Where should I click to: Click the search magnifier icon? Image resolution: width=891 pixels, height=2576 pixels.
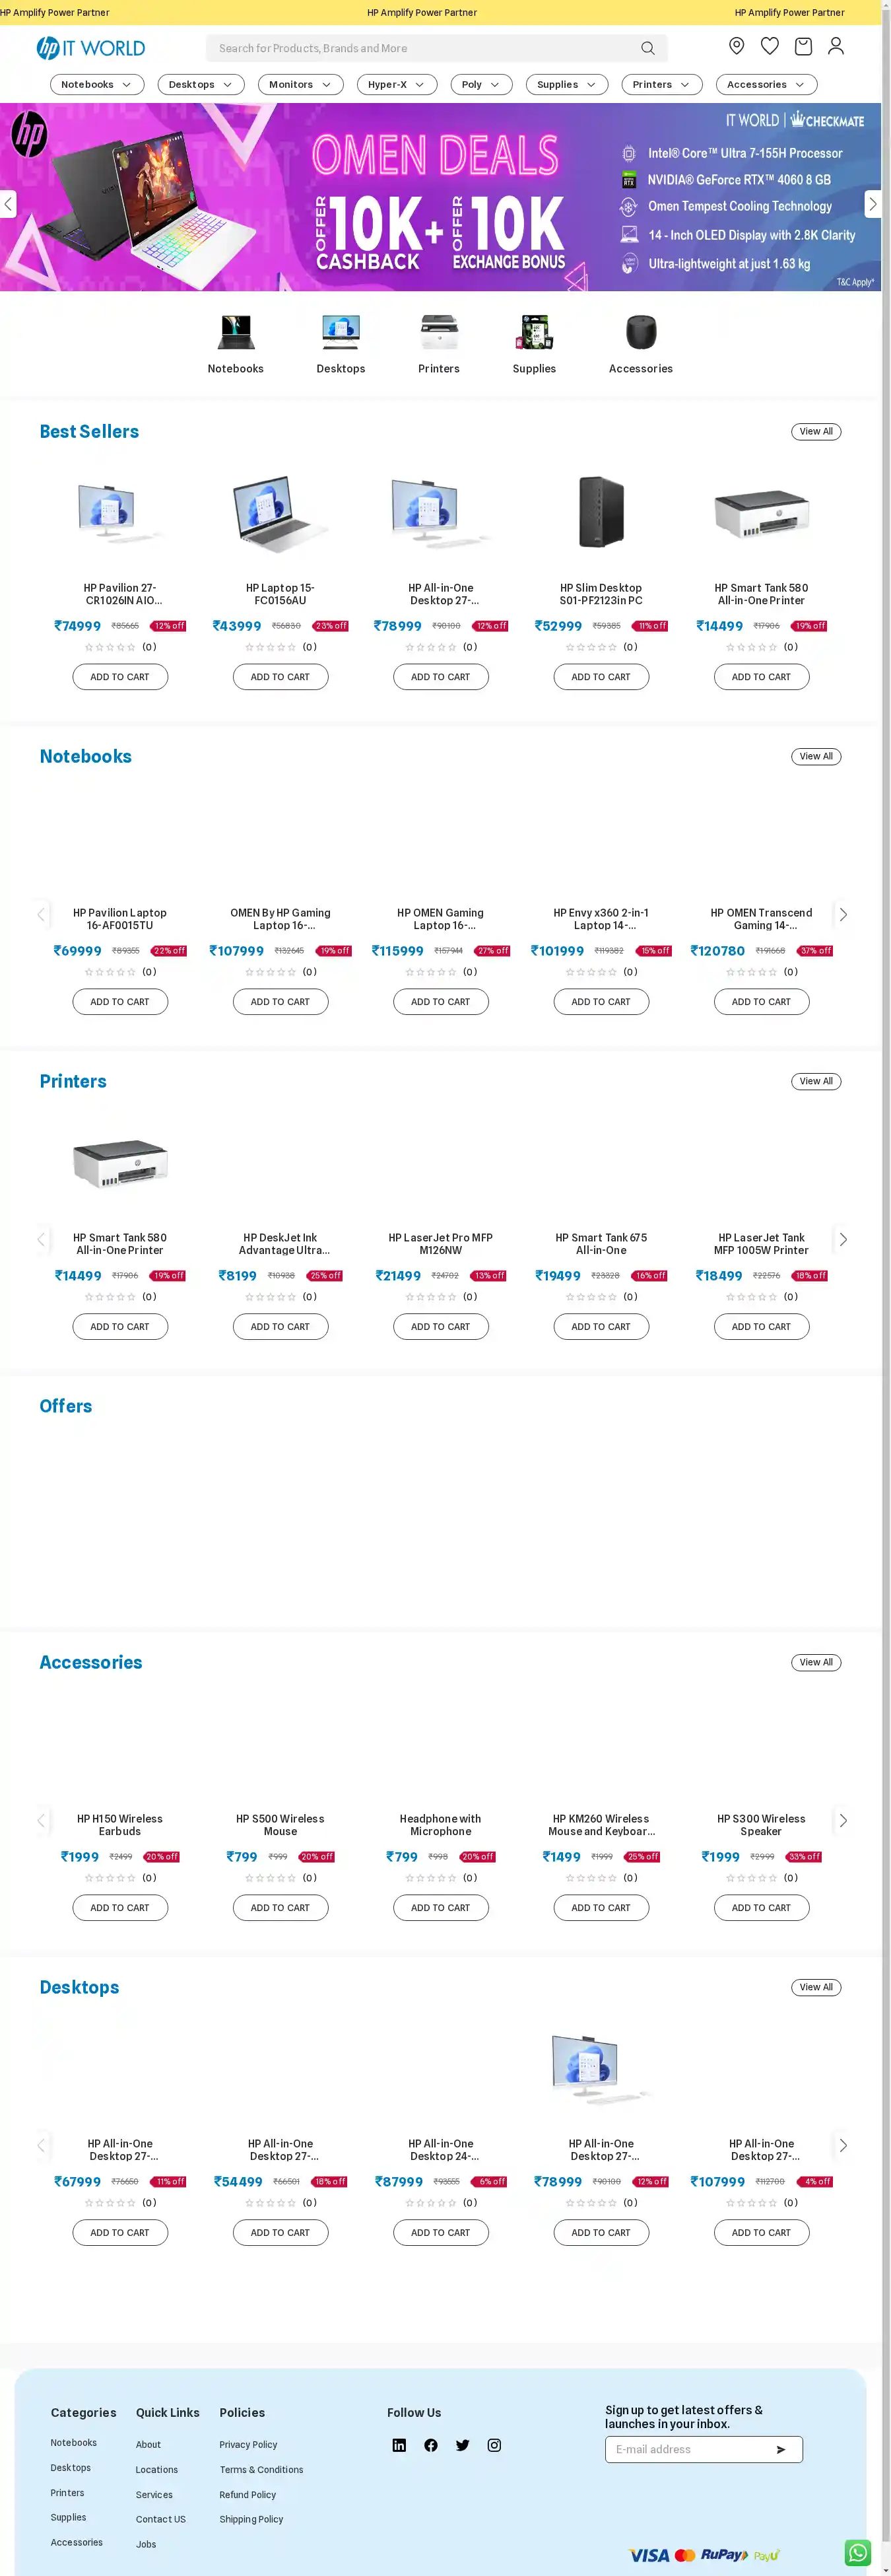pyautogui.click(x=647, y=48)
